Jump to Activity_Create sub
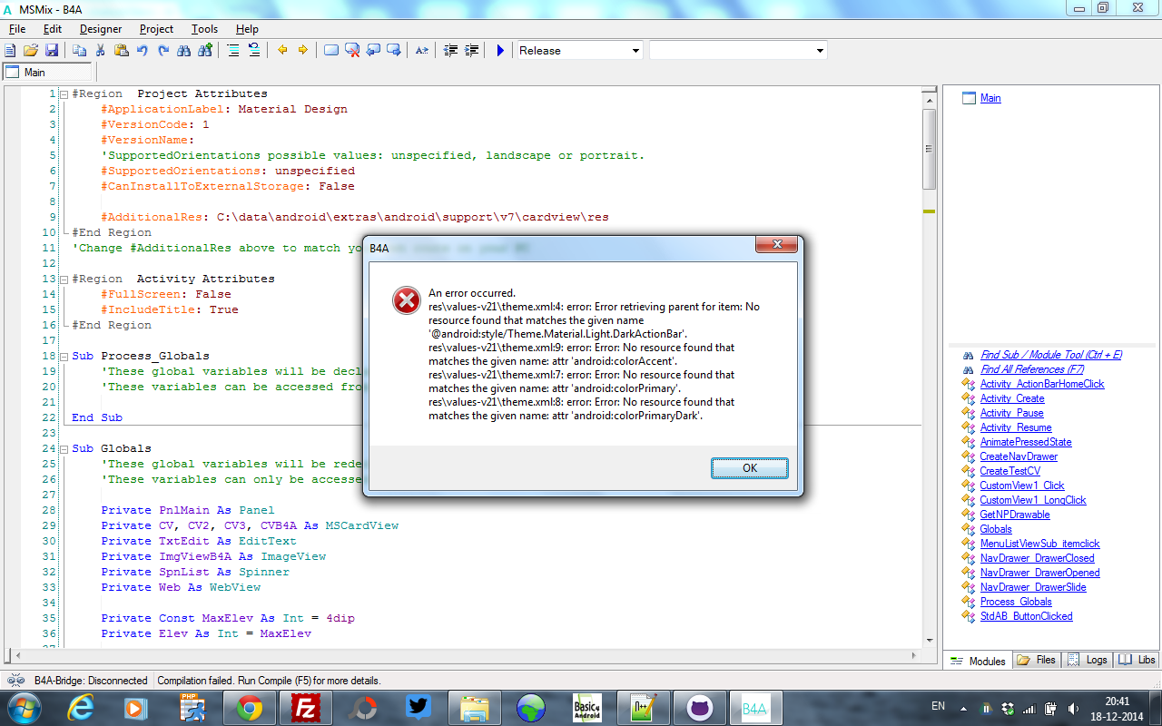This screenshot has height=726, width=1162. tap(1012, 398)
